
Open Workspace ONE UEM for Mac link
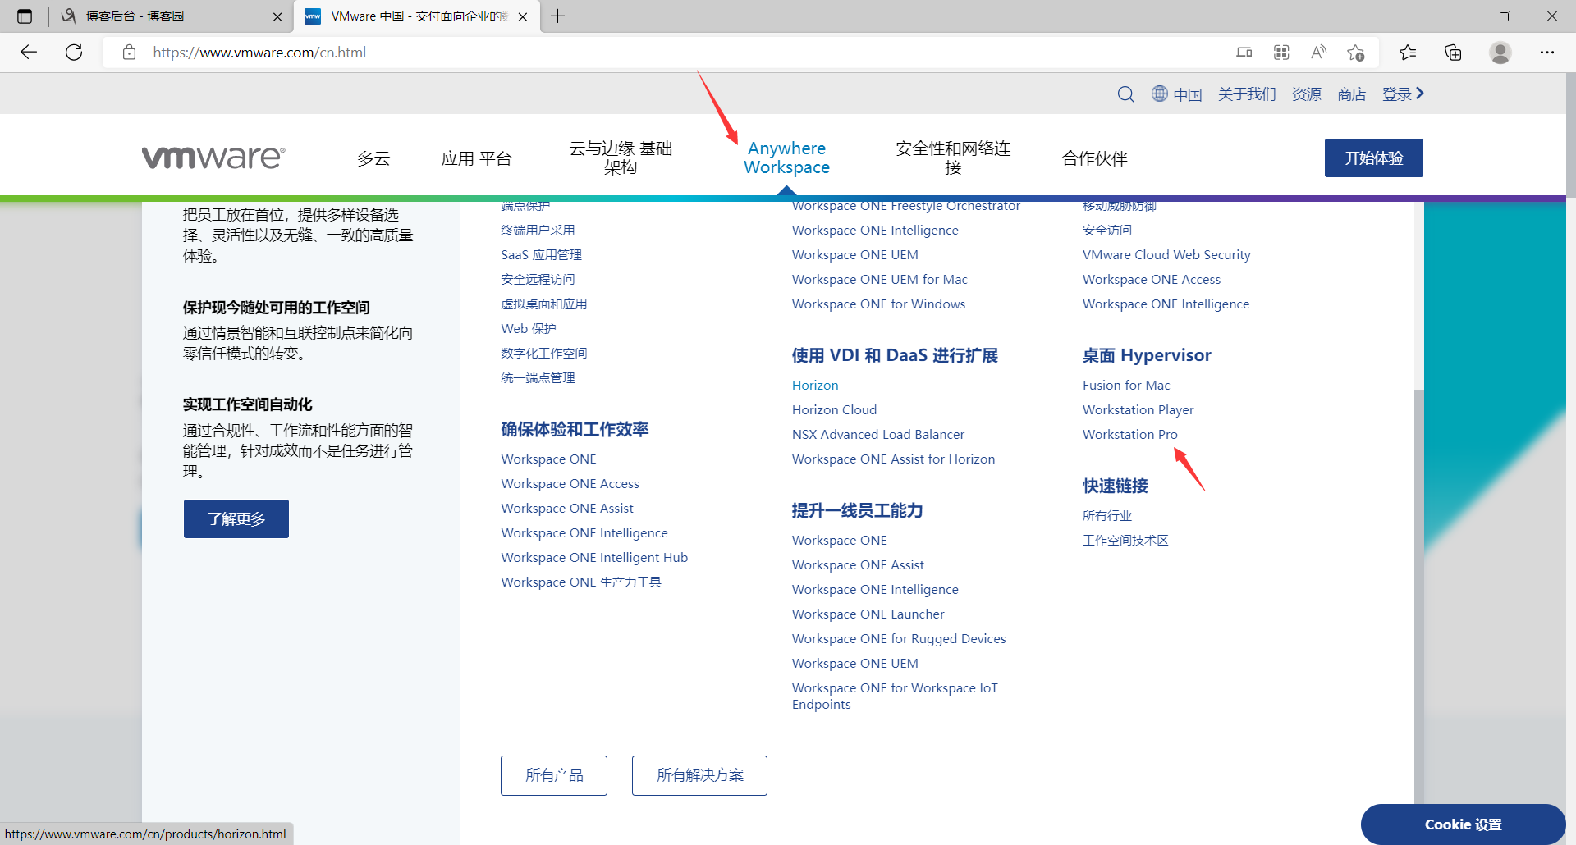pyautogui.click(x=880, y=279)
